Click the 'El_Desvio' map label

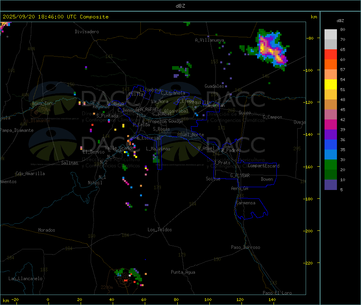tap(93, 152)
